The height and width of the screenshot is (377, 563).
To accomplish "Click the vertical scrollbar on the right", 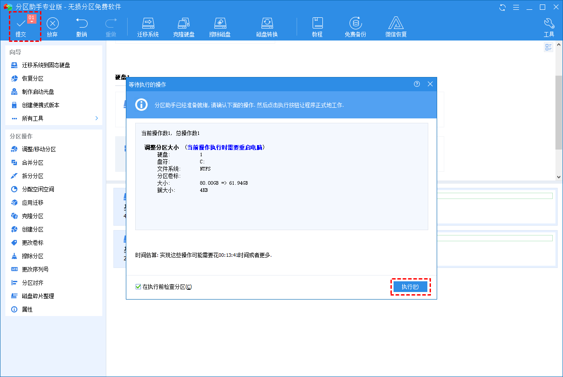I will (x=559, y=111).
